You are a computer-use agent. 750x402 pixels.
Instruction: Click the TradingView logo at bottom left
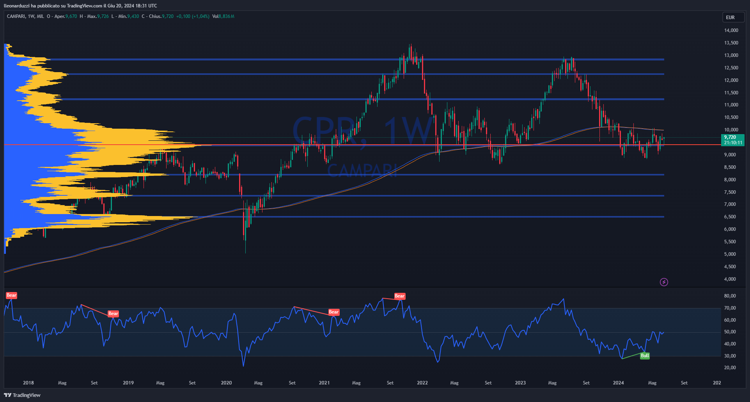(x=22, y=395)
